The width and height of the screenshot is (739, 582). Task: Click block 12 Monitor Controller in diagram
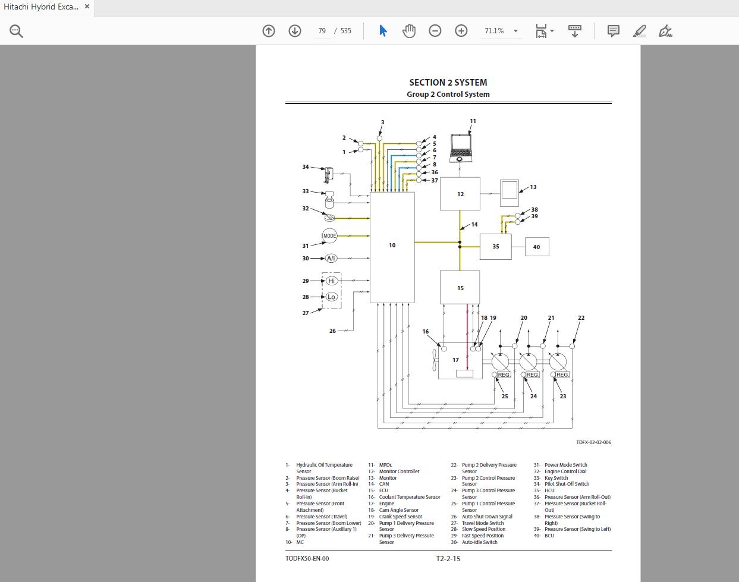tap(460, 194)
